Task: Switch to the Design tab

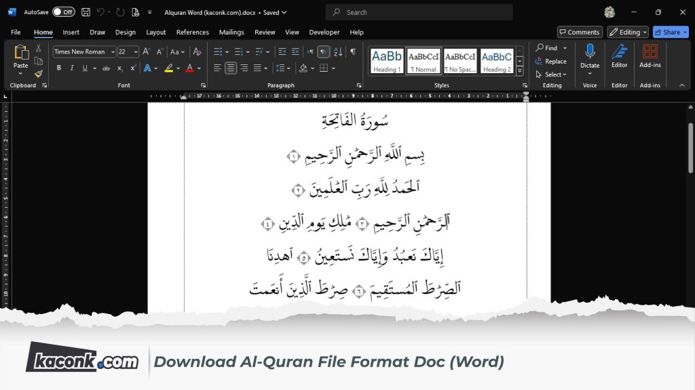Action: click(x=126, y=32)
